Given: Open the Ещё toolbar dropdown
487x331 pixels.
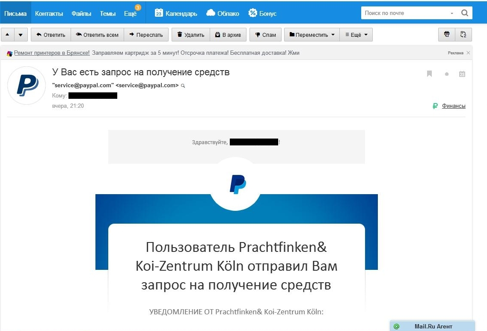Looking at the screenshot, I should (x=356, y=35).
